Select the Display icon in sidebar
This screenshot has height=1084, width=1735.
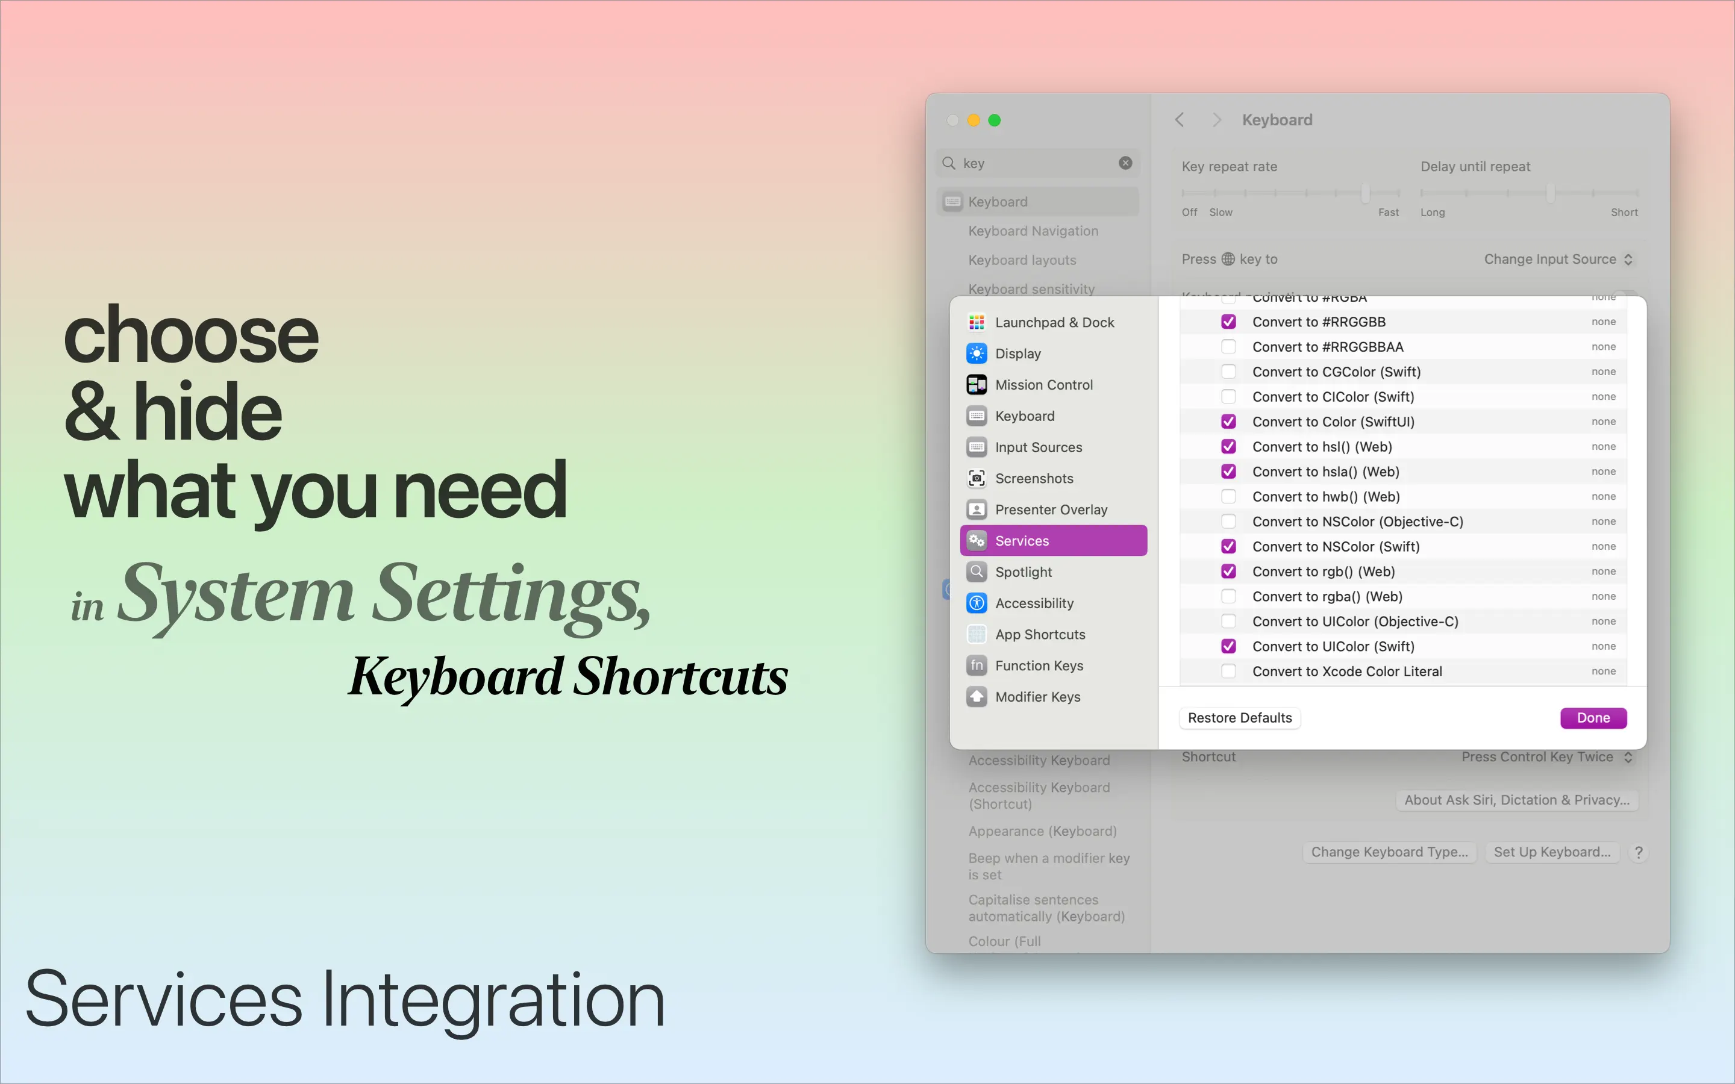point(976,354)
